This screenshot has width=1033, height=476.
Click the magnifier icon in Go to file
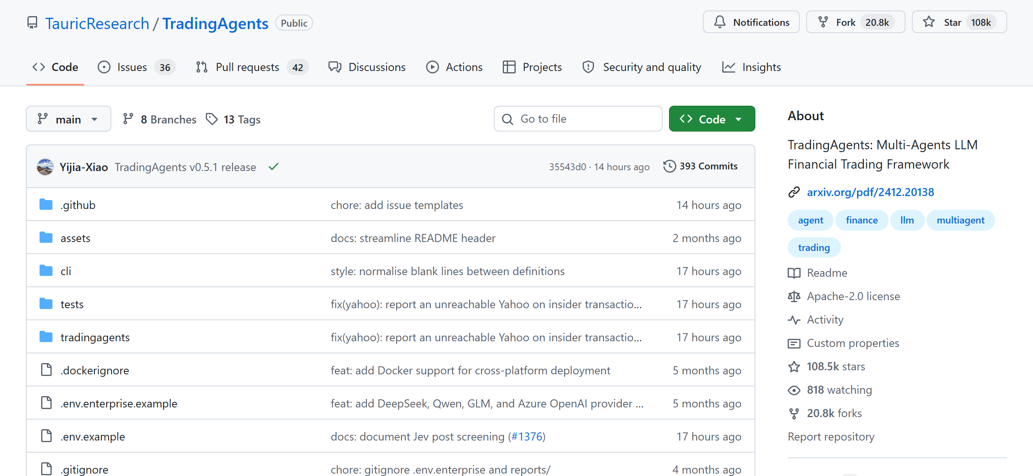(508, 119)
